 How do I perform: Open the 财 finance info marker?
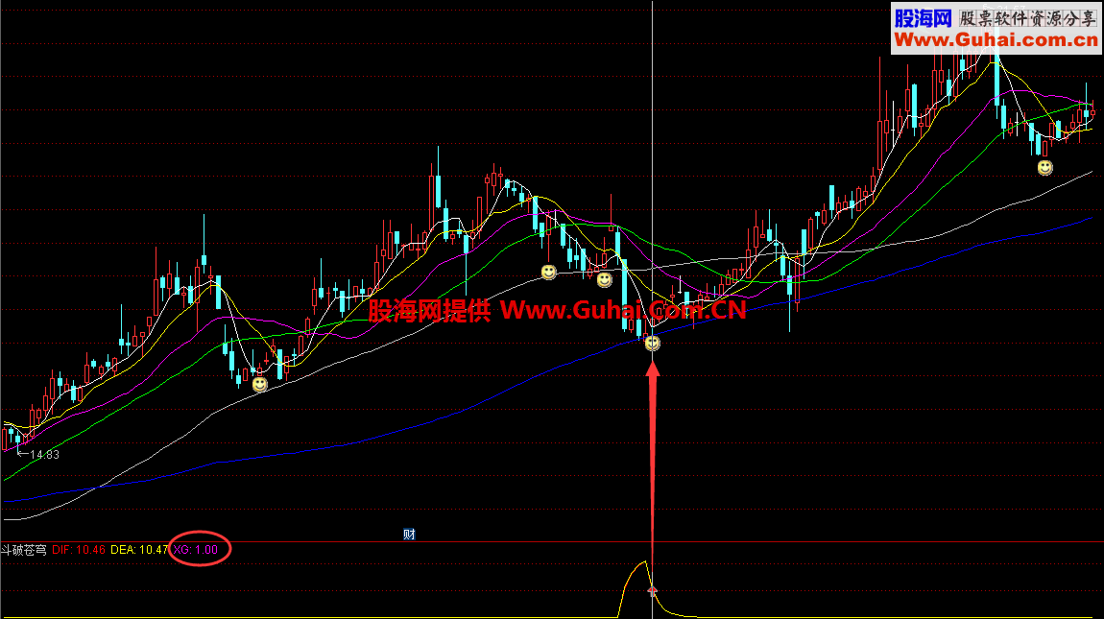(x=409, y=535)
